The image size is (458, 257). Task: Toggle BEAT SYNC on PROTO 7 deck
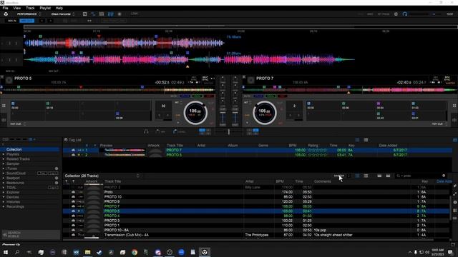pos(447,79)
